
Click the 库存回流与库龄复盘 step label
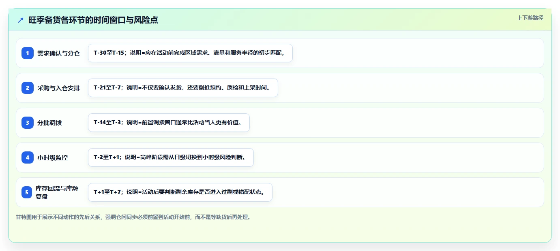click(57, 192)
